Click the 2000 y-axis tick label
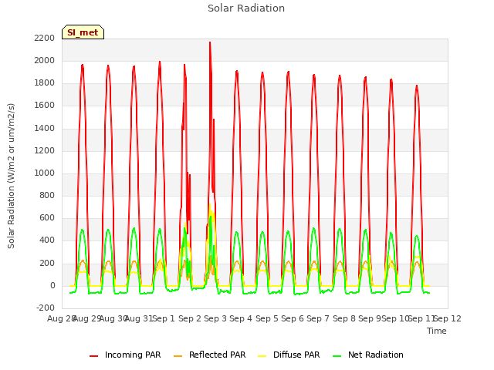This screenshot has width=494, height=370. pos(45,60)
